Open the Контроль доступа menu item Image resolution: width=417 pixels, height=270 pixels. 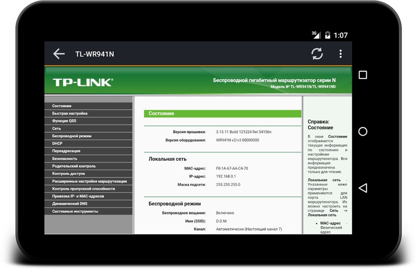[x=88, y=173]
